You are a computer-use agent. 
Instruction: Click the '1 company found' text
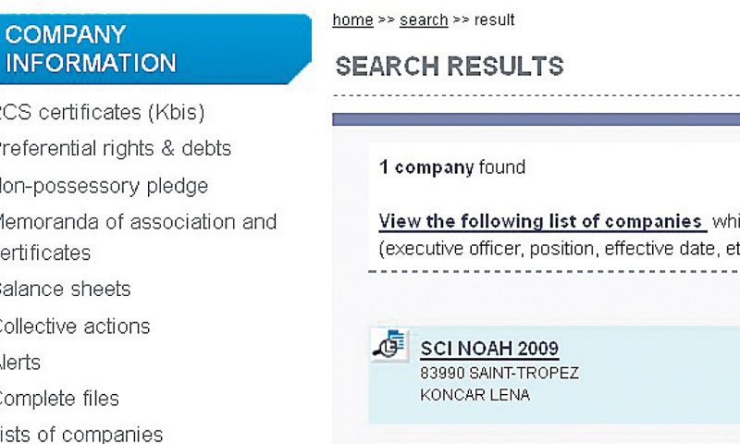pos(451,167)
